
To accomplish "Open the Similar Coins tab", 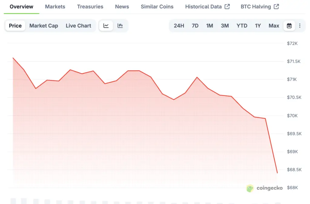I will (x=157, y=7).
